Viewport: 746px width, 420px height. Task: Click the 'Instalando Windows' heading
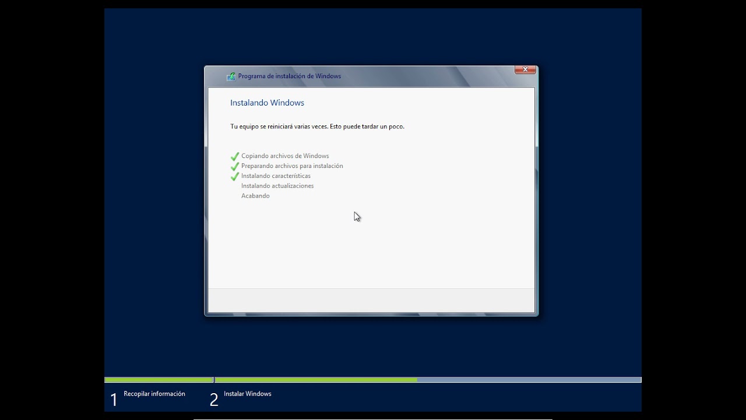tap(267, 103)
